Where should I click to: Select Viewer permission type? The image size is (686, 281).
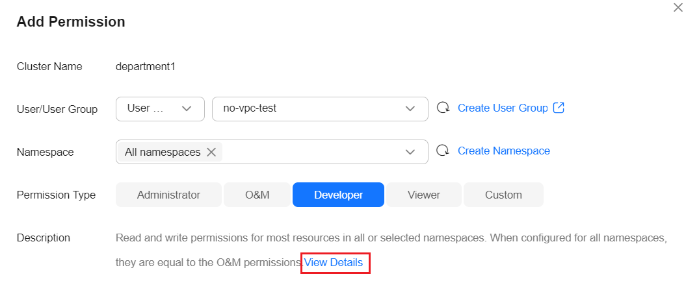(x=424, y=195)
